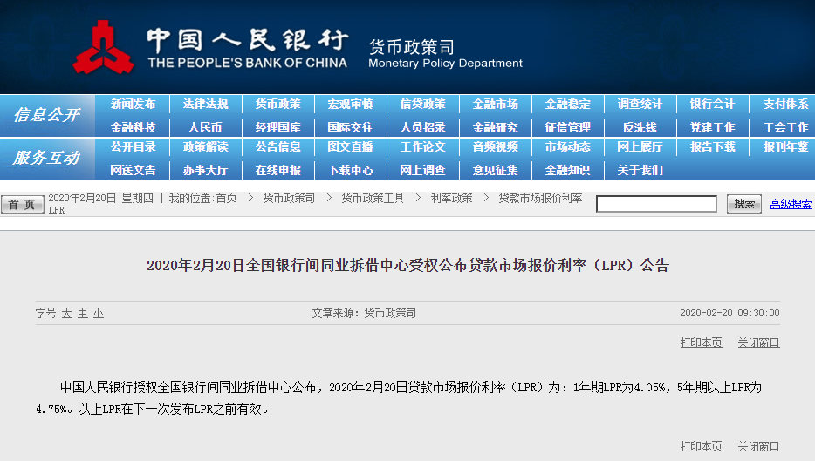Image resolution: width=815 pixels, height=461 pixels.
Task: Click upper 关闭窗口 close link
Action: coord(759,342)
